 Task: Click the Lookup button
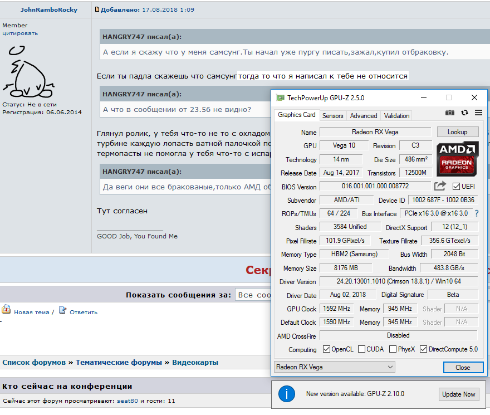pyautogui.click(x=458, y=132)
